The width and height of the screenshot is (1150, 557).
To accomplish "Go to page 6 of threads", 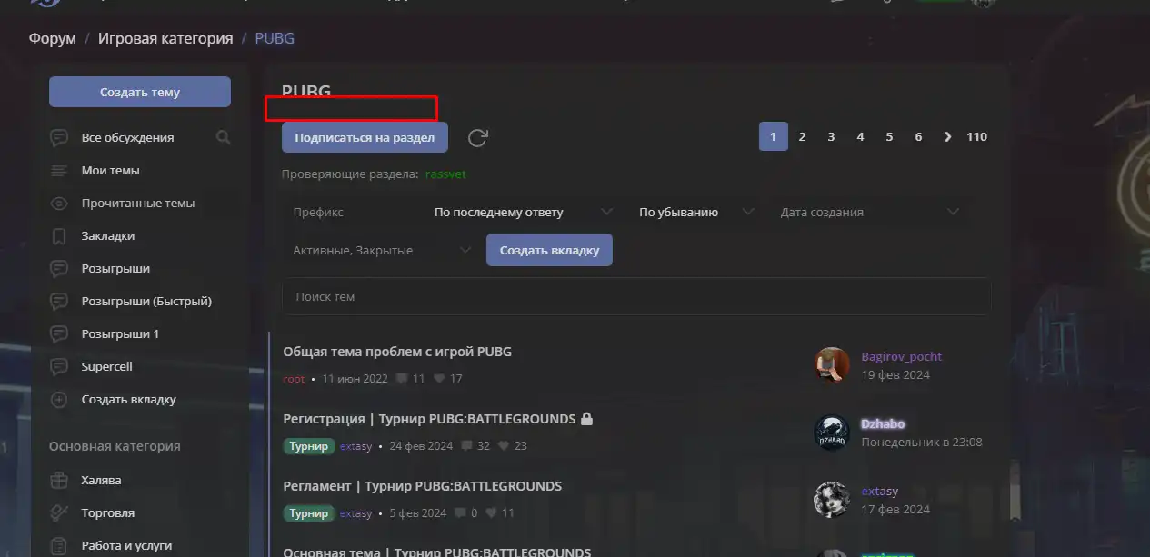I will click(x=918, y=136).
